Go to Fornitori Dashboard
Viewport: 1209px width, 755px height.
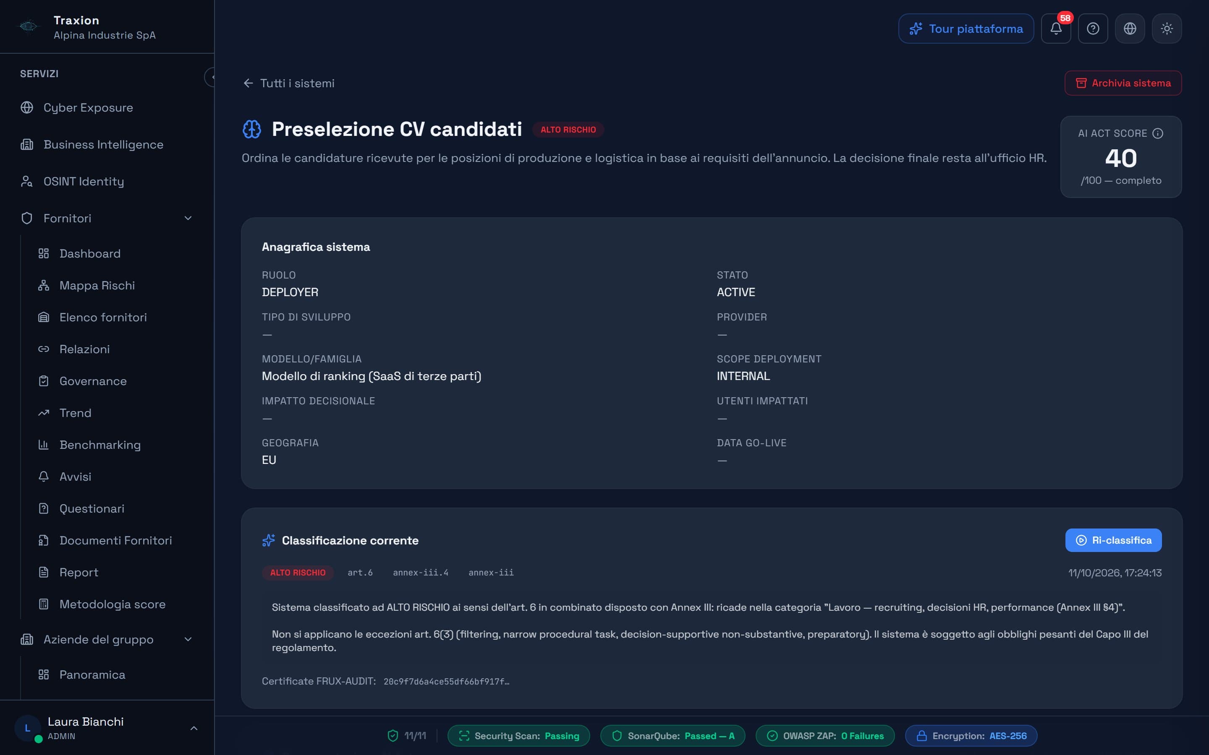point(115,254)
